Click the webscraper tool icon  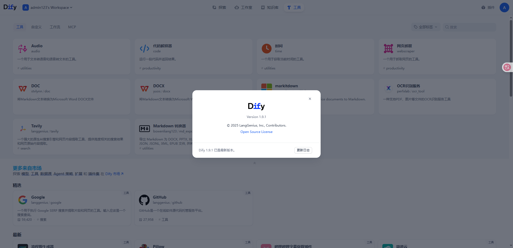click(388, 49)
